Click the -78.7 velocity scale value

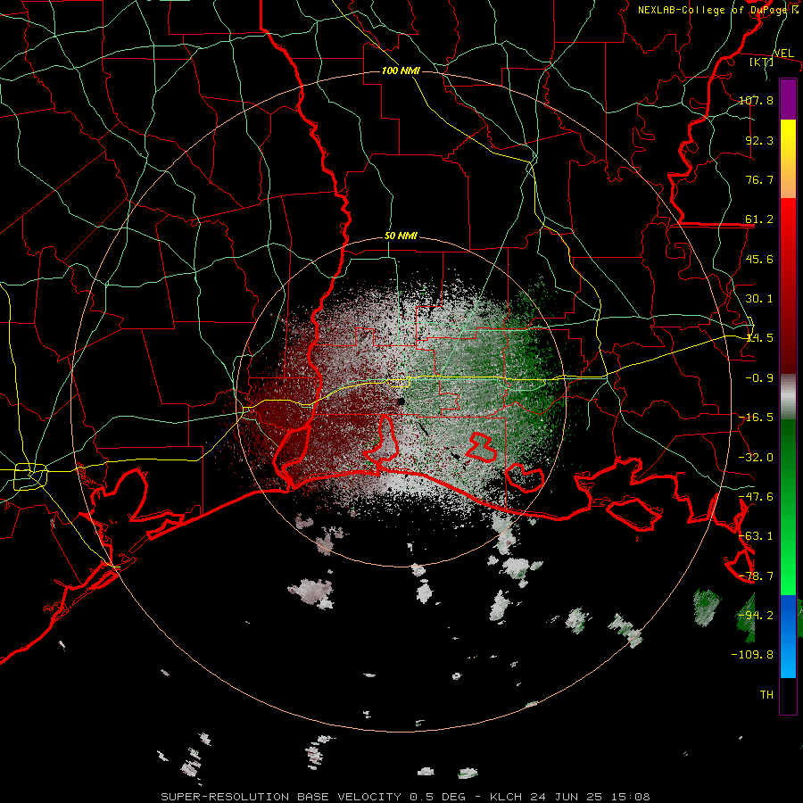756,576
